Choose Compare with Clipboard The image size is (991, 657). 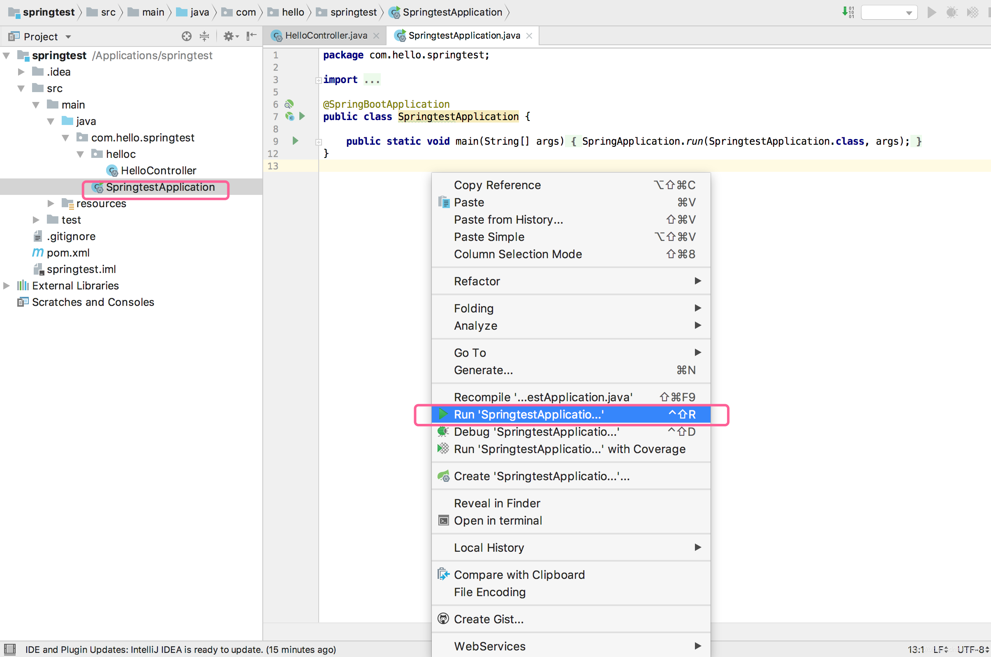571,575
